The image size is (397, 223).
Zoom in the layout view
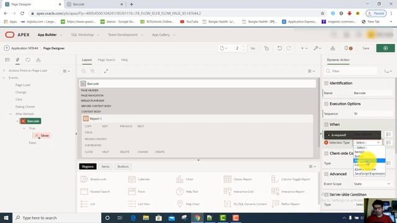92,71
